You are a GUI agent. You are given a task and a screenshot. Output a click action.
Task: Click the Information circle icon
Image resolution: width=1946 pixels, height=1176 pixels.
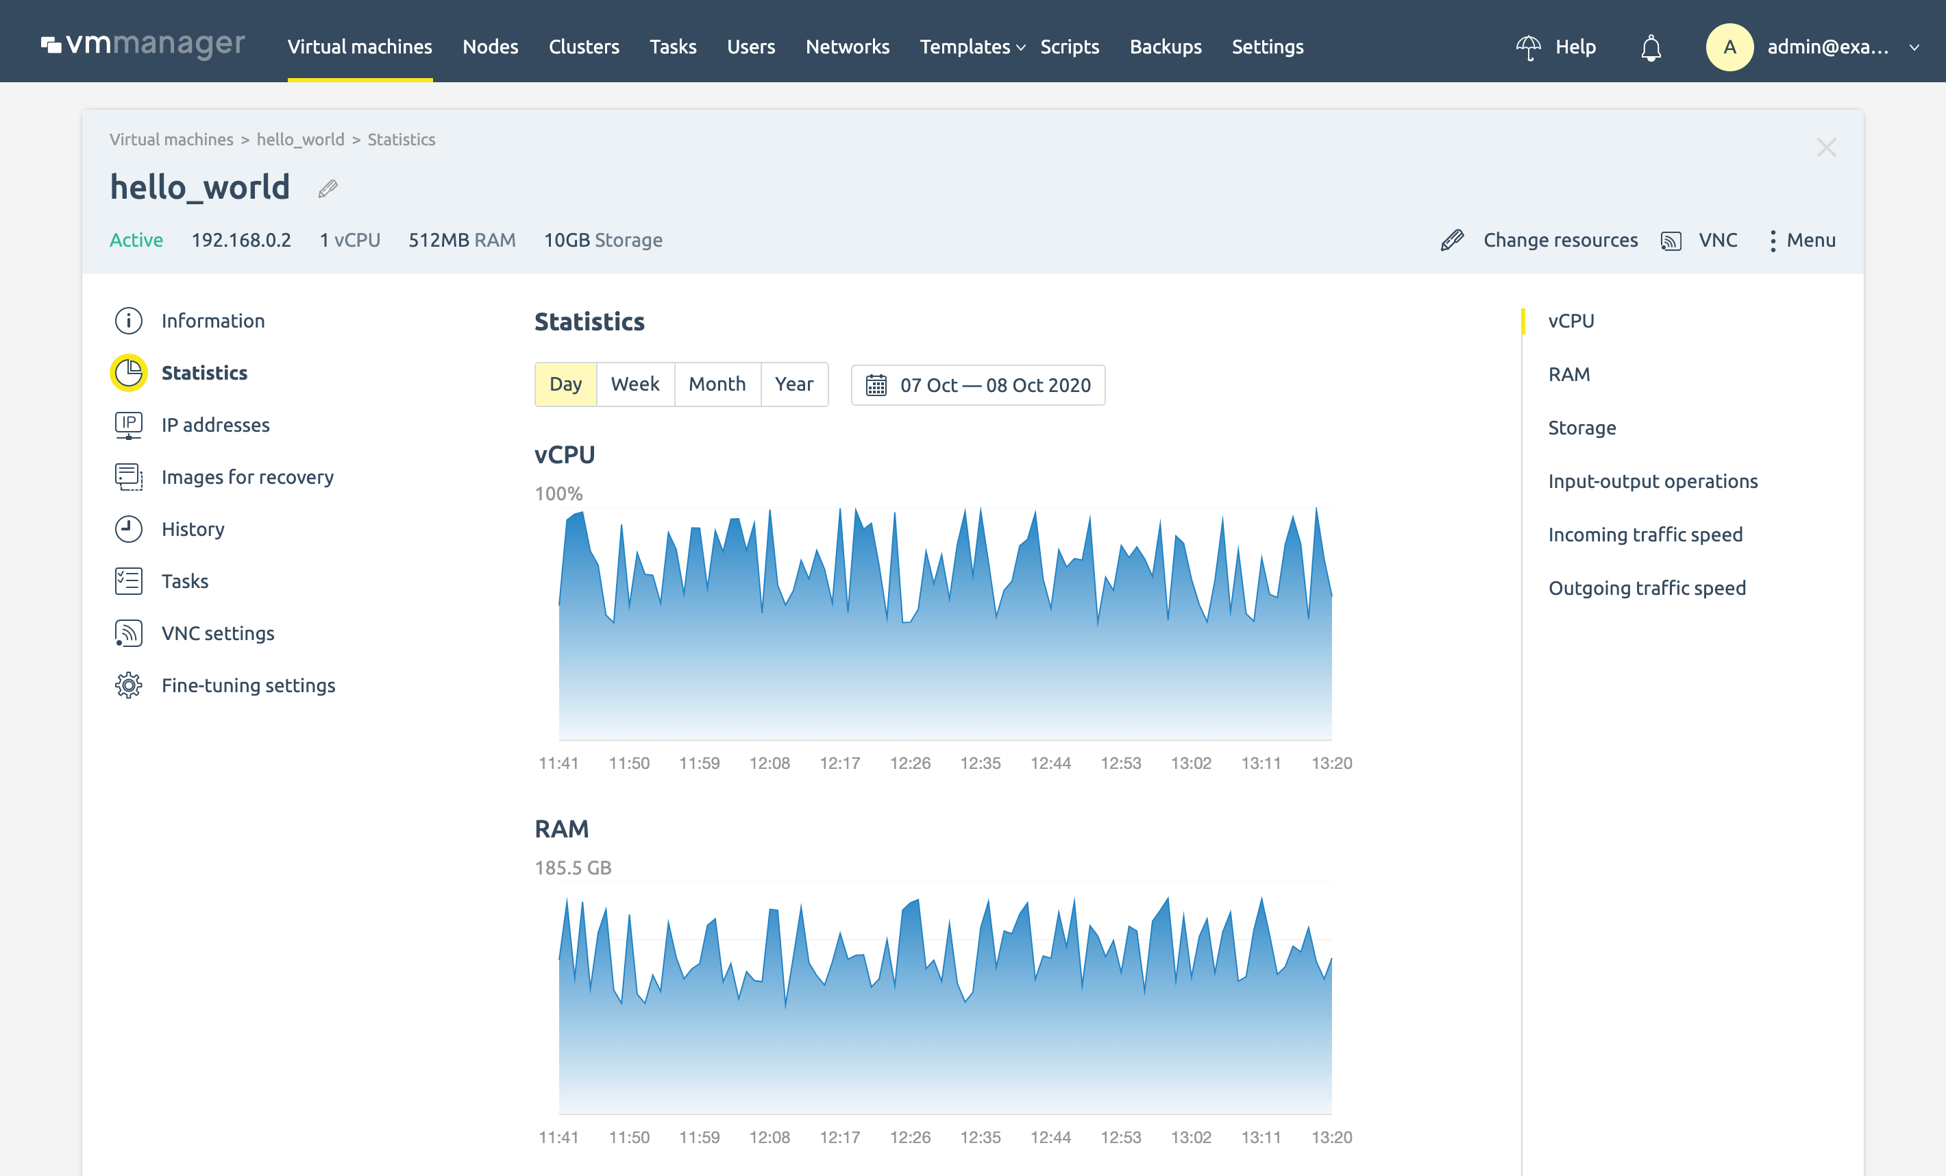(129, 321)
